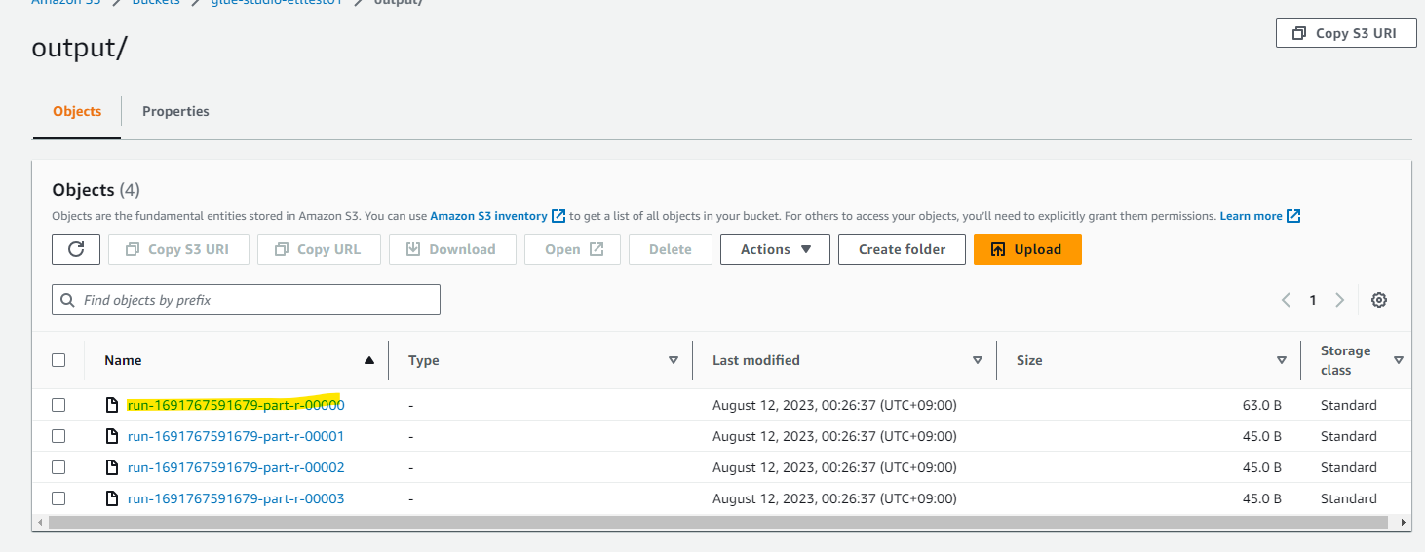Click the search magnifier icon in prefix box
Screen dimensions: 1425x552
(67, 300)
